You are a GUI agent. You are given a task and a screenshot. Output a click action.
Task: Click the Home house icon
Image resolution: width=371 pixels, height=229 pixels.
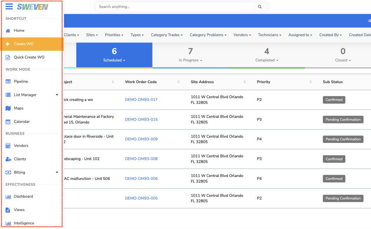click(8, 30)
